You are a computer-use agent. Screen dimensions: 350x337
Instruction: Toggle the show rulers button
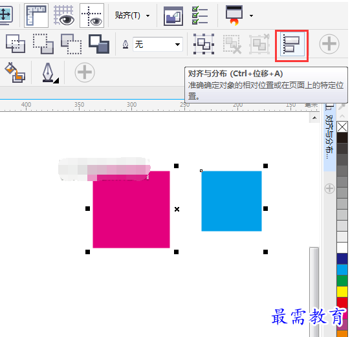pos(36,16)
